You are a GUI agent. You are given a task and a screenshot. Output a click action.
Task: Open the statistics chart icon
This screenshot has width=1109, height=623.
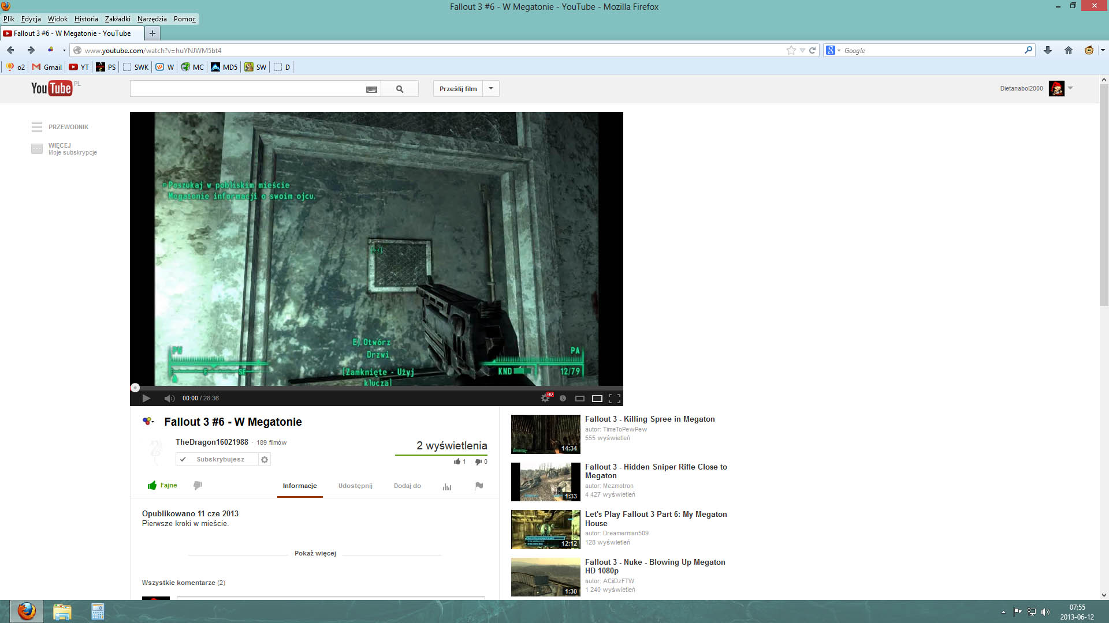(x=447, y=486)
